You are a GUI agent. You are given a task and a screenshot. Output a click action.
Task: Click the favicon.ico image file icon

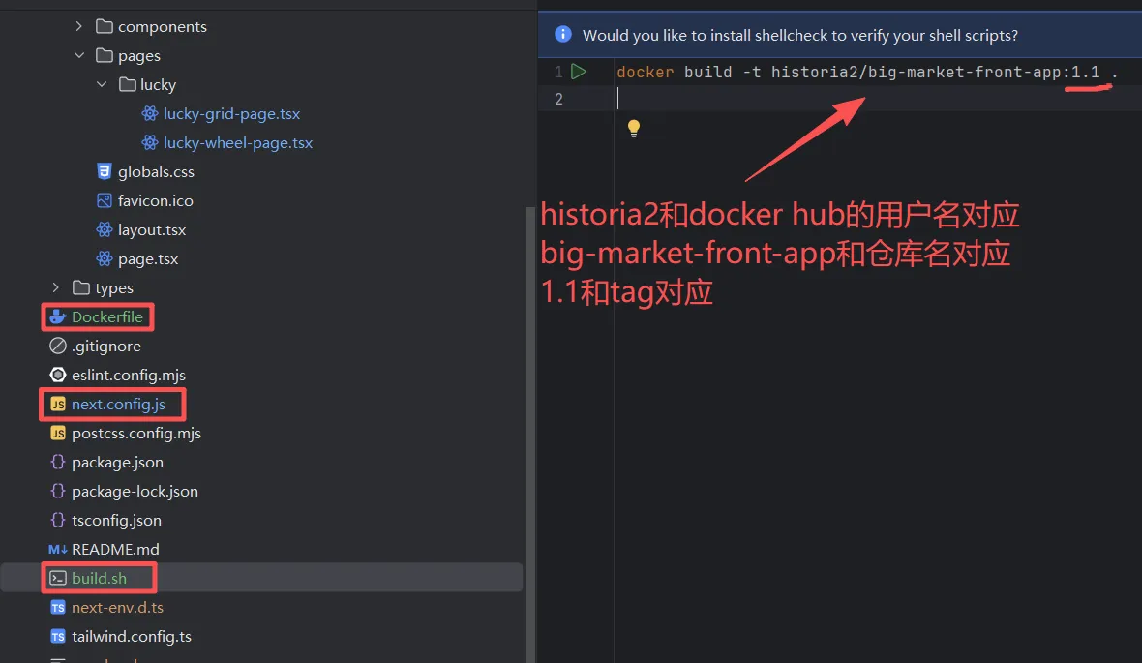pos(105,200)
